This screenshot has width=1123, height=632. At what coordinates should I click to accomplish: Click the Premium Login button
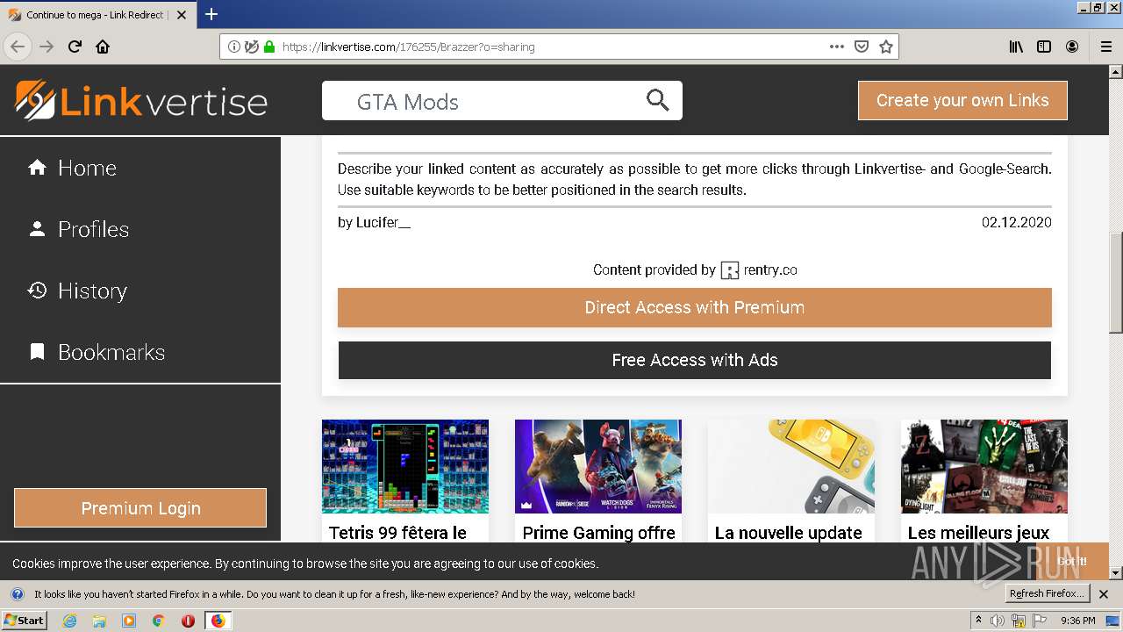point(140,508)
